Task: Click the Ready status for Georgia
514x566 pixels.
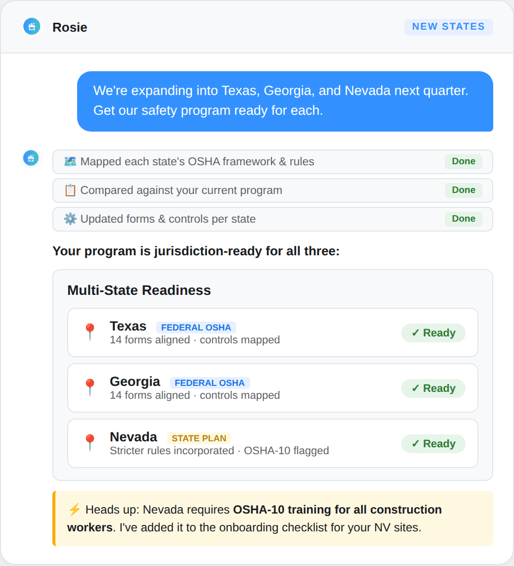Action: [433, 388]
